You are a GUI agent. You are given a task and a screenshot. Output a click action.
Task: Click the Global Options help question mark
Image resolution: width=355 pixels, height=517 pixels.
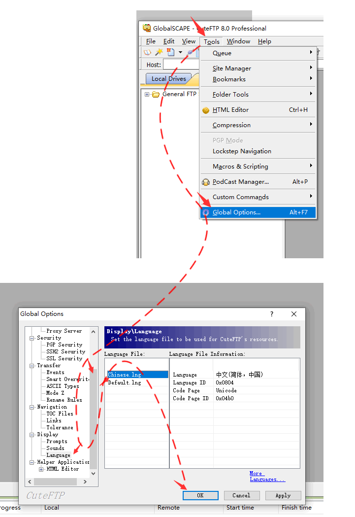coord(272,314)
